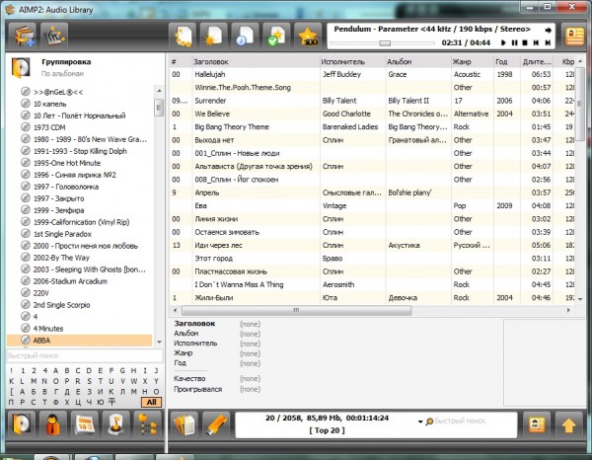Show recently played clock document icon
Viewport: 592px width, 460px height.
pyautogui.click(x=245, y=36)
